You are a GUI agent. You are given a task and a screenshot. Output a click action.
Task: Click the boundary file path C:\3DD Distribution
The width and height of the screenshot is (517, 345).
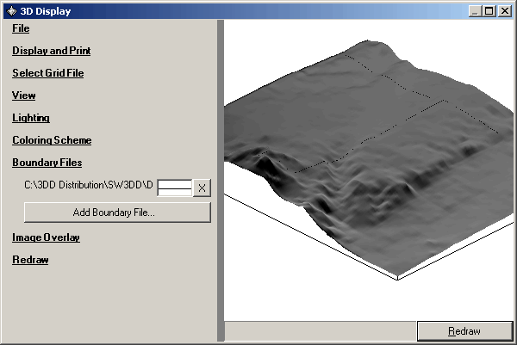89,185
